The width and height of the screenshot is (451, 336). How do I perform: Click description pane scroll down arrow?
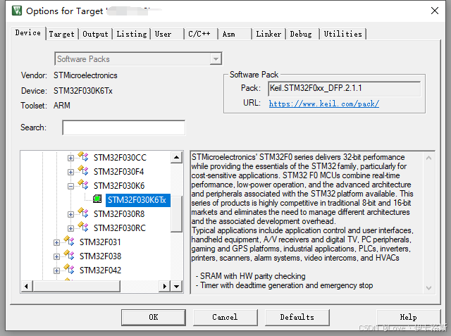[x=428, y=287]
